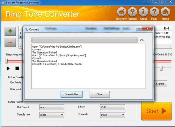Open the Register key icon
This screenshot has width=175, height=127.
coord(132,12)
